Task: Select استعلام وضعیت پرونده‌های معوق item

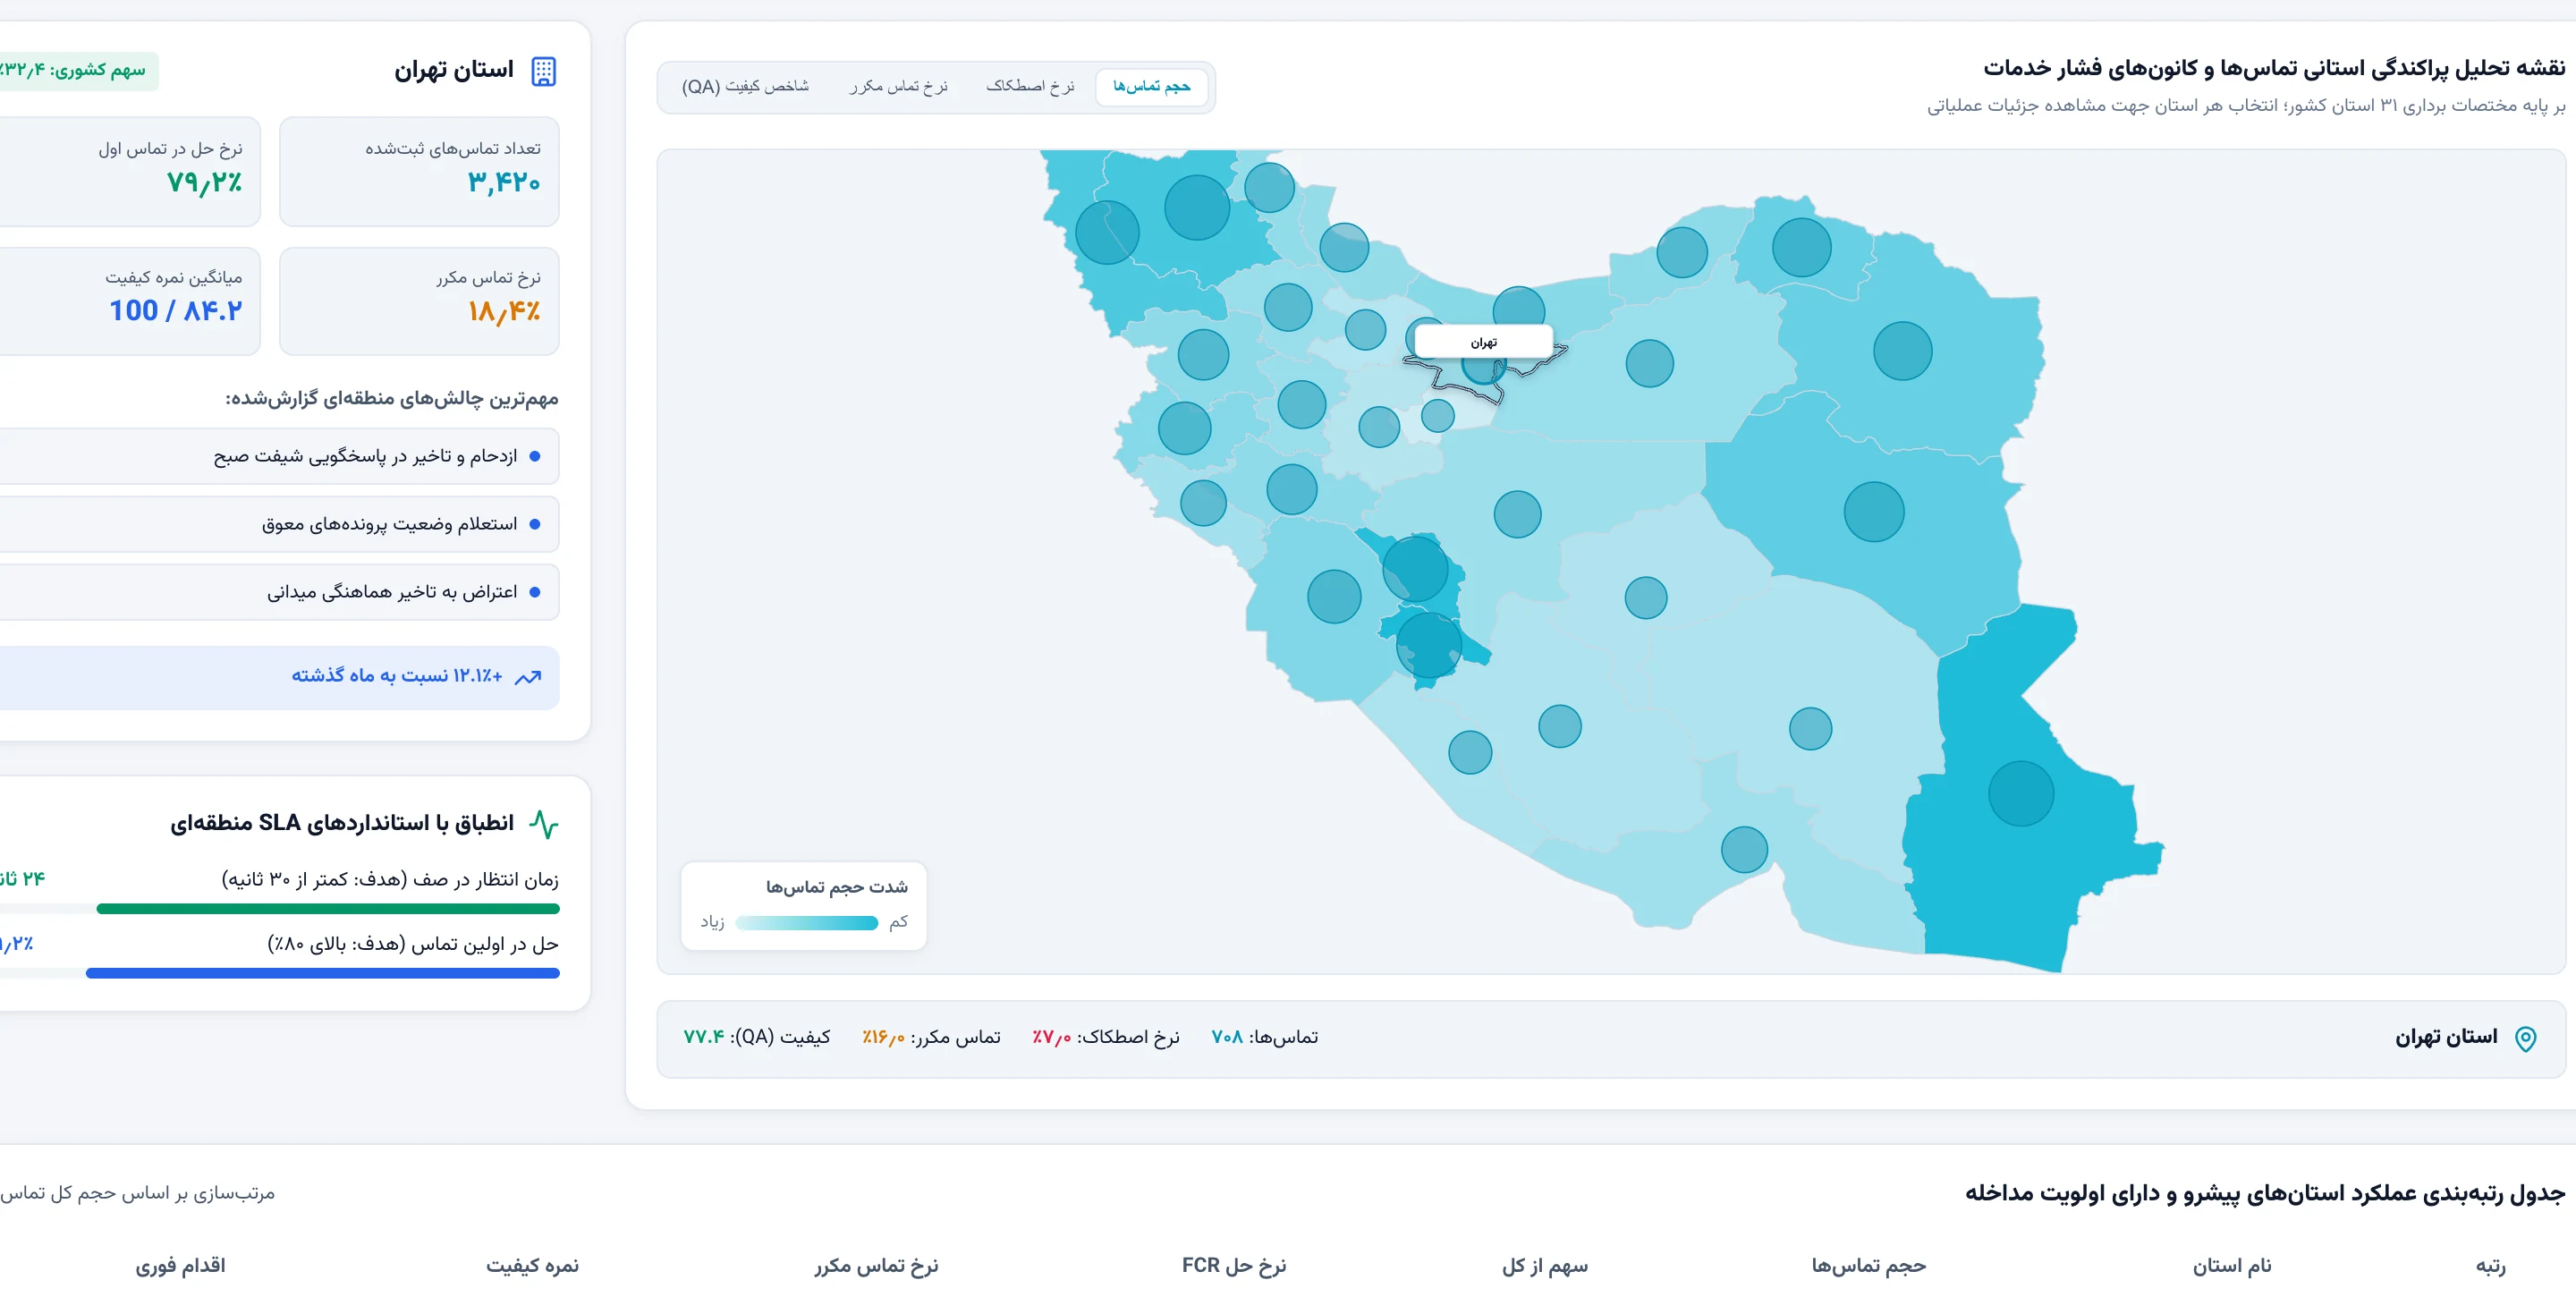Action: pos(278,524)
